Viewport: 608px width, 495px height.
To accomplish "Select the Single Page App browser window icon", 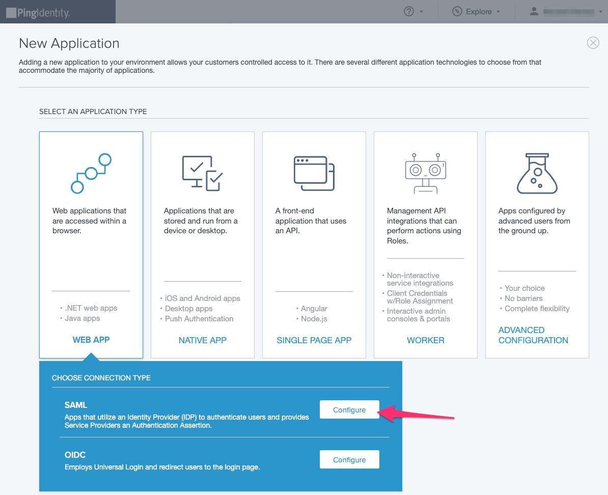I will click(314, 172).
